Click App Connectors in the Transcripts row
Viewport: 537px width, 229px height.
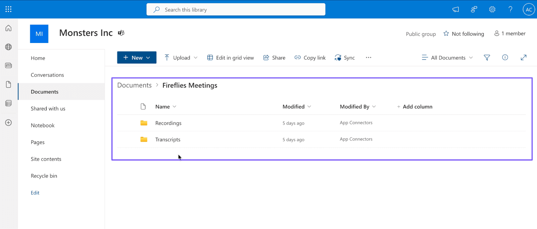click(x=356, y=139)
